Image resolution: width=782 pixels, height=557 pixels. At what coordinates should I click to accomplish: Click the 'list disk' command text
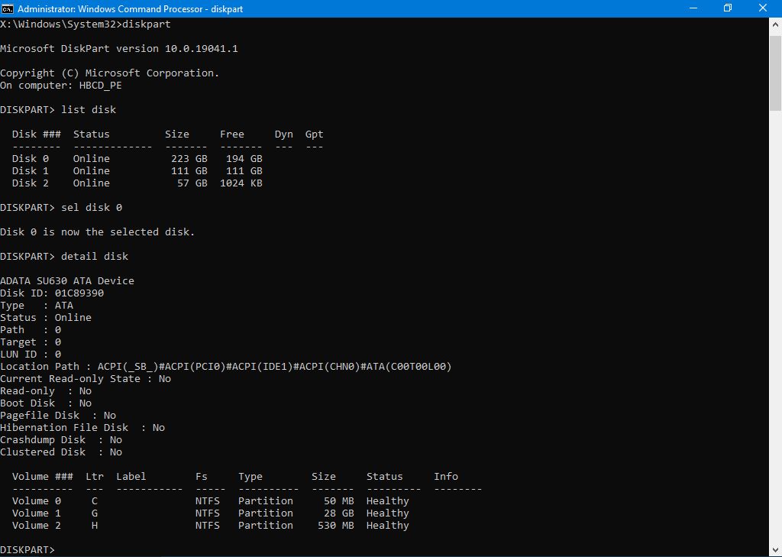click(89, 110)
